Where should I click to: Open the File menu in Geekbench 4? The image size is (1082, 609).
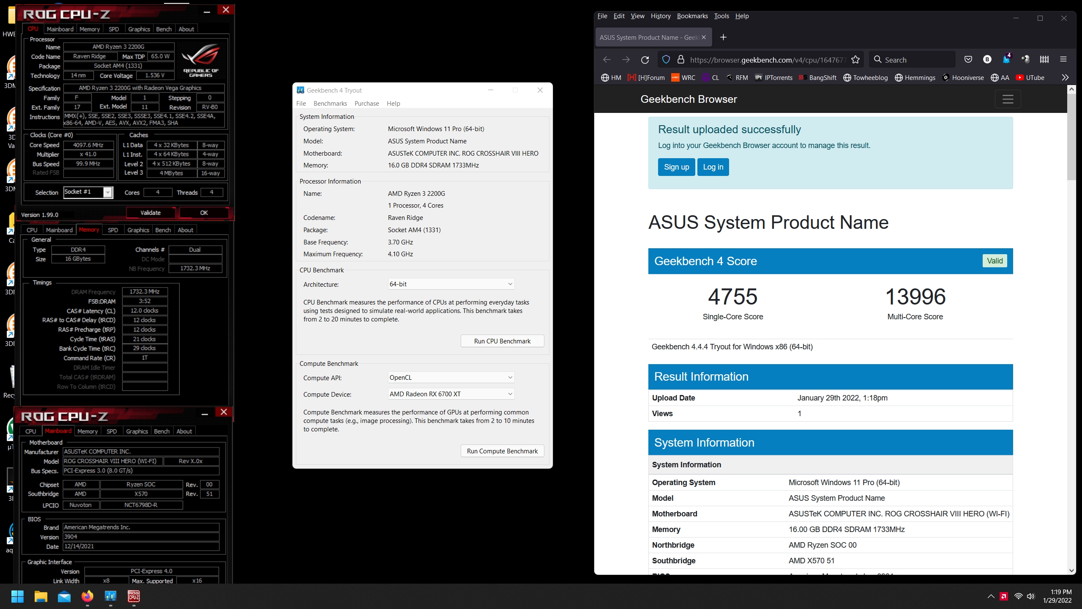coord(301,104)
